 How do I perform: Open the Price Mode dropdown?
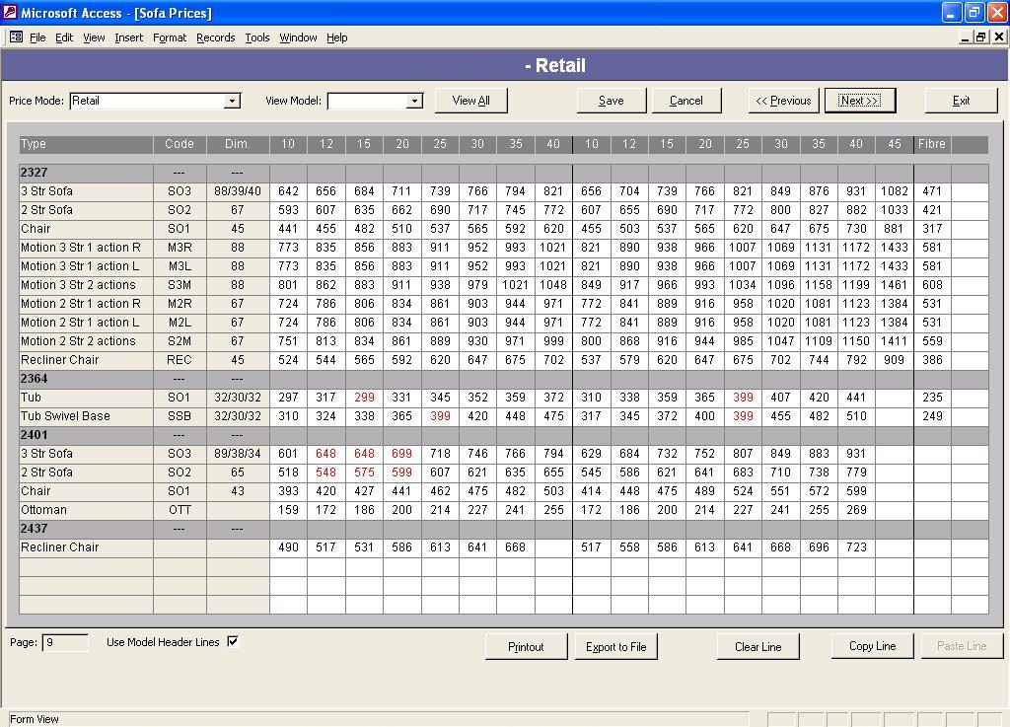(233, 101)
